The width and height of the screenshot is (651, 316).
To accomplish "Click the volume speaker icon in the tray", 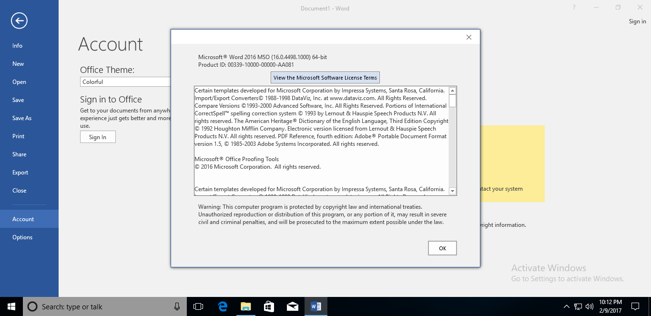I will tap(590, 306).
